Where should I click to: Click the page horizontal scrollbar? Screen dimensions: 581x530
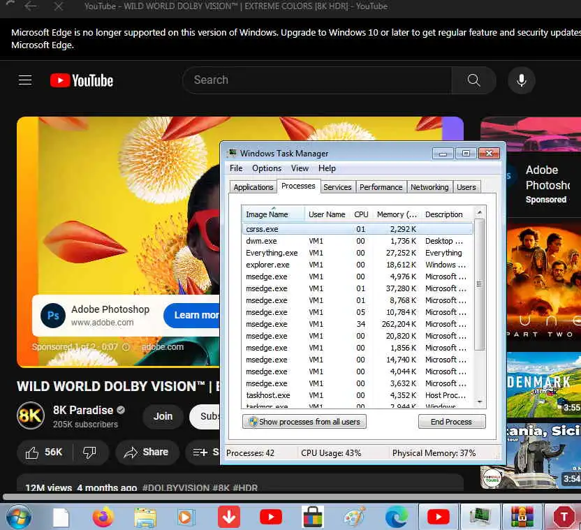pyautogui.click(x=290, y=497)
